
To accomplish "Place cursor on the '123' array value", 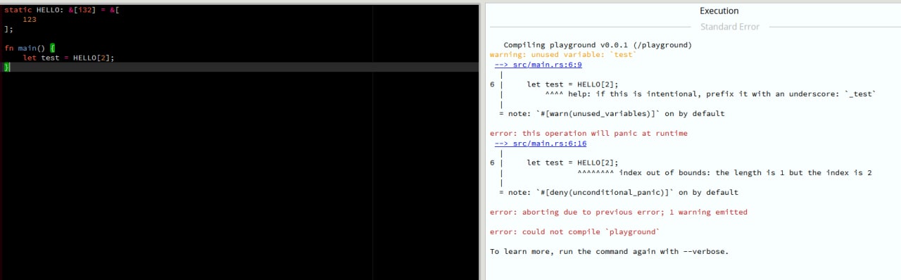I will click(30, 20).
